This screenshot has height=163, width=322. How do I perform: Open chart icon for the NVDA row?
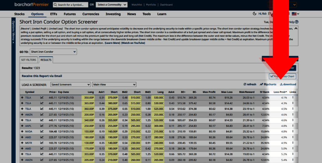click(x=42, y=131)
